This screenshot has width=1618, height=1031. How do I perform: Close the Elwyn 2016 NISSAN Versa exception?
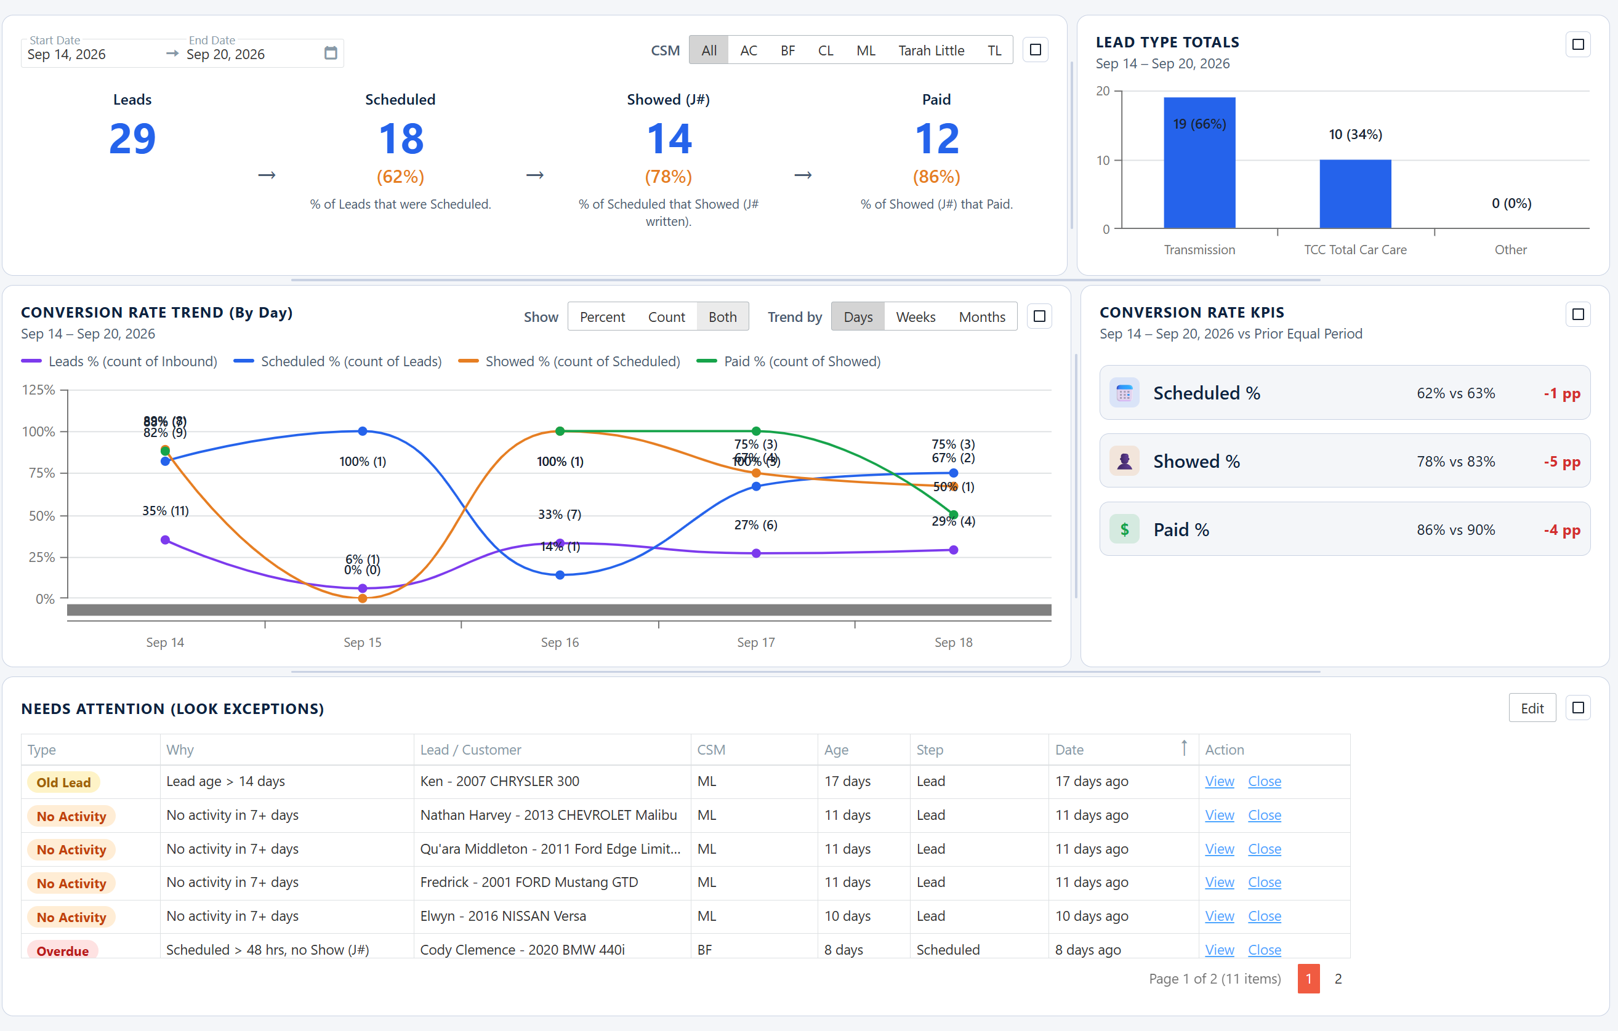(x=1264, y=916)
